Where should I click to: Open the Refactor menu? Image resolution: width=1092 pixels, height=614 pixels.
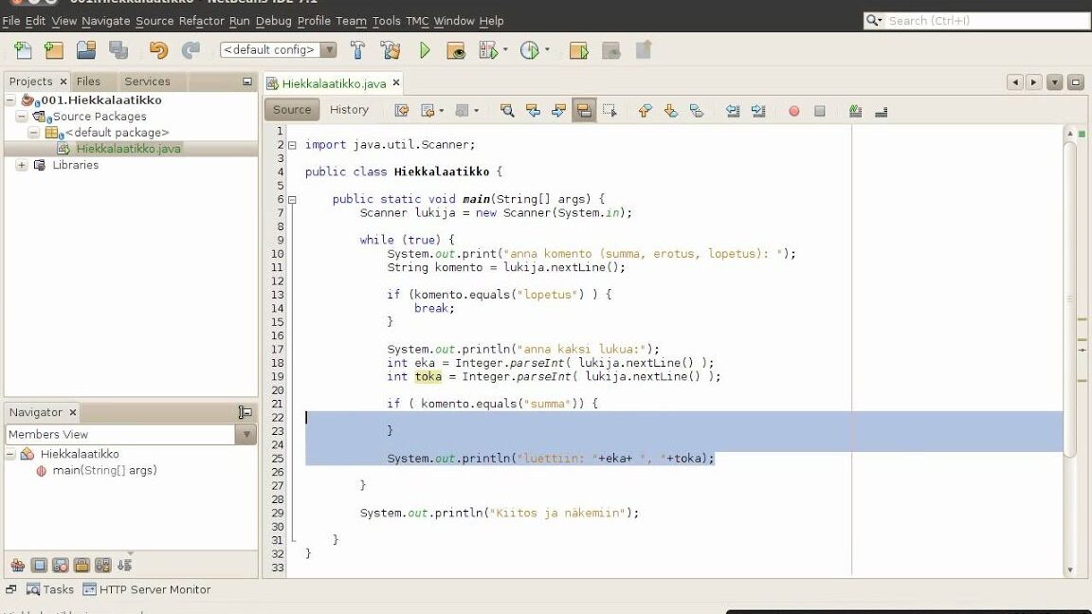201,21
